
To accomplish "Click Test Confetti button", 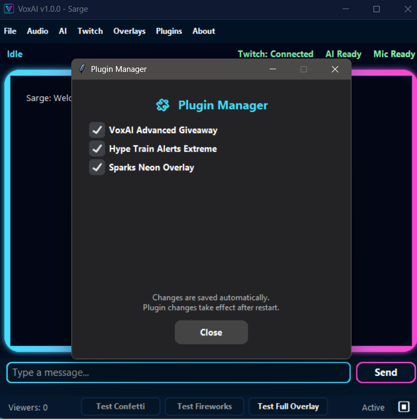I will [x=120, y=406].
